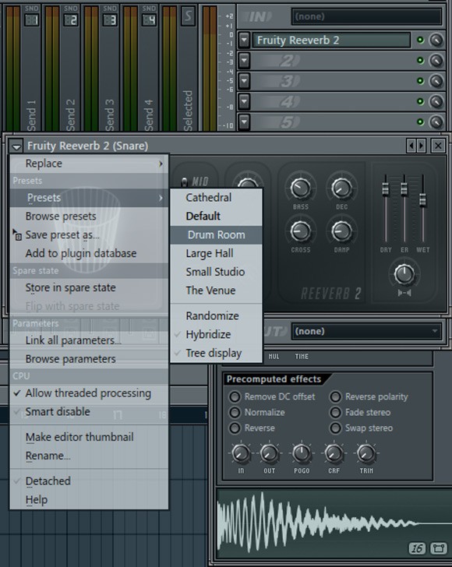Viewport: 452px width, 567px height.
Task: Open the mixer output (none) selector
Action: click(366, 331)
